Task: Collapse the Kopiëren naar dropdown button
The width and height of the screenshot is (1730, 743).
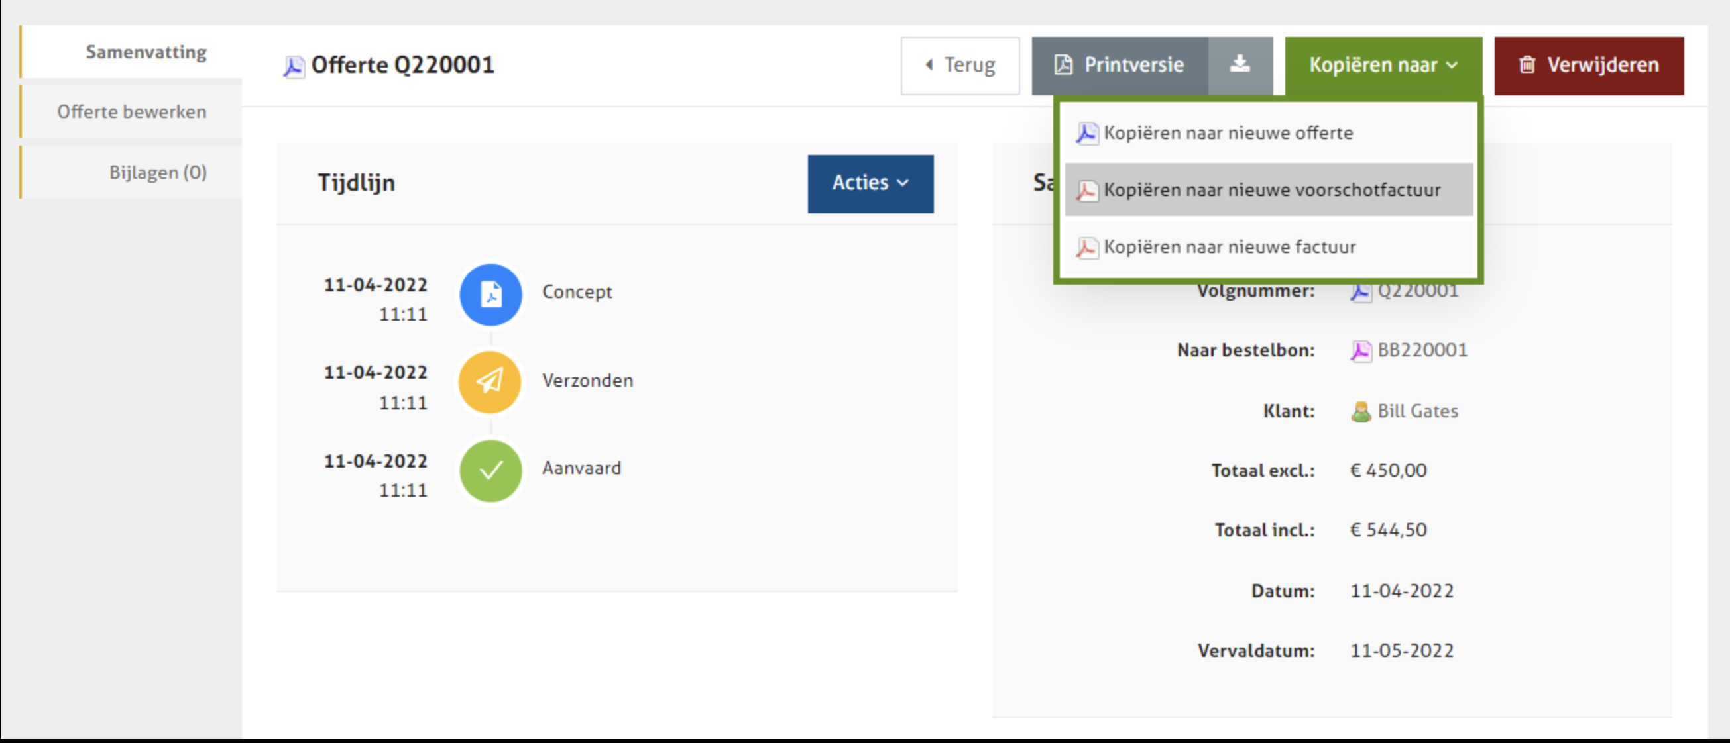Action: [x=1383, y=65]
